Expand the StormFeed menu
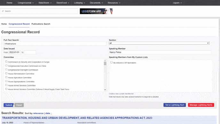The height and width of the screenshot is (124, 220). pyautogui.click(x=63, y=3)
